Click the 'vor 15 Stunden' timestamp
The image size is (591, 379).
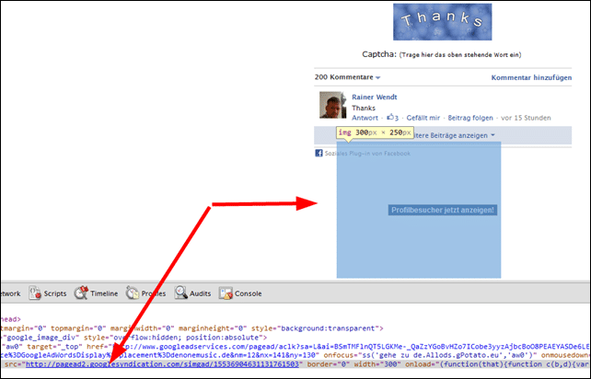pyautogui.click(x=526, y=118)
